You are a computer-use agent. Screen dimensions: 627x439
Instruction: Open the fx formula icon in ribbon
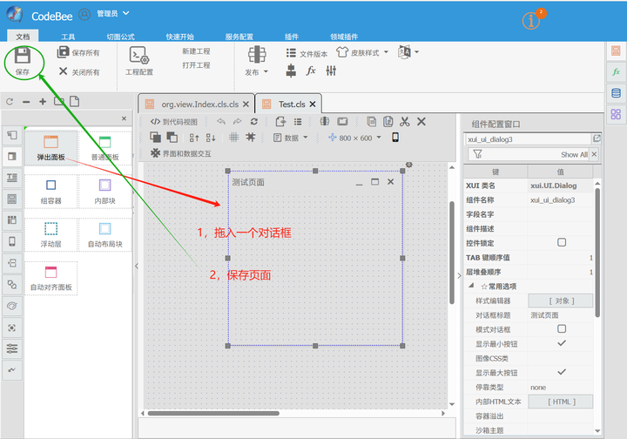click(311, 71)
